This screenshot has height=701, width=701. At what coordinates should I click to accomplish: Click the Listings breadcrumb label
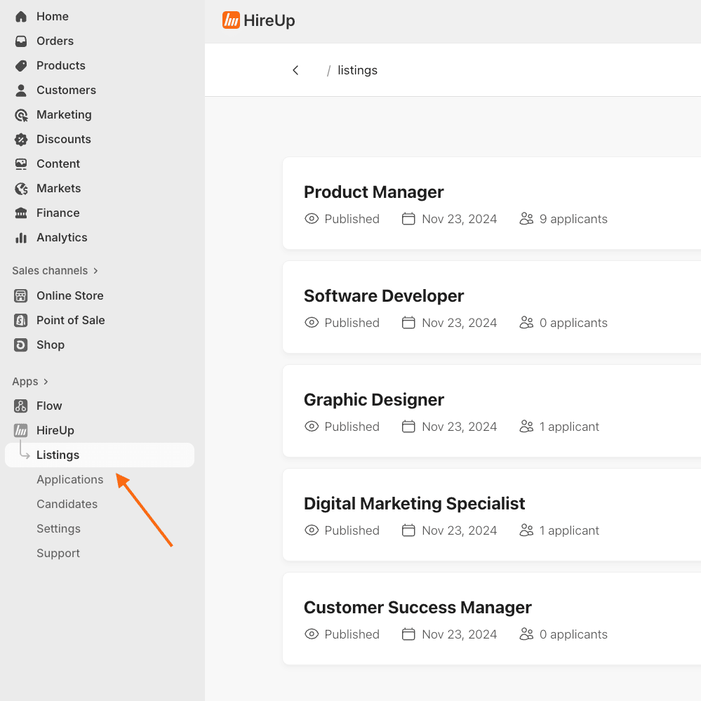pyautogui.click(x=357, y=69)
